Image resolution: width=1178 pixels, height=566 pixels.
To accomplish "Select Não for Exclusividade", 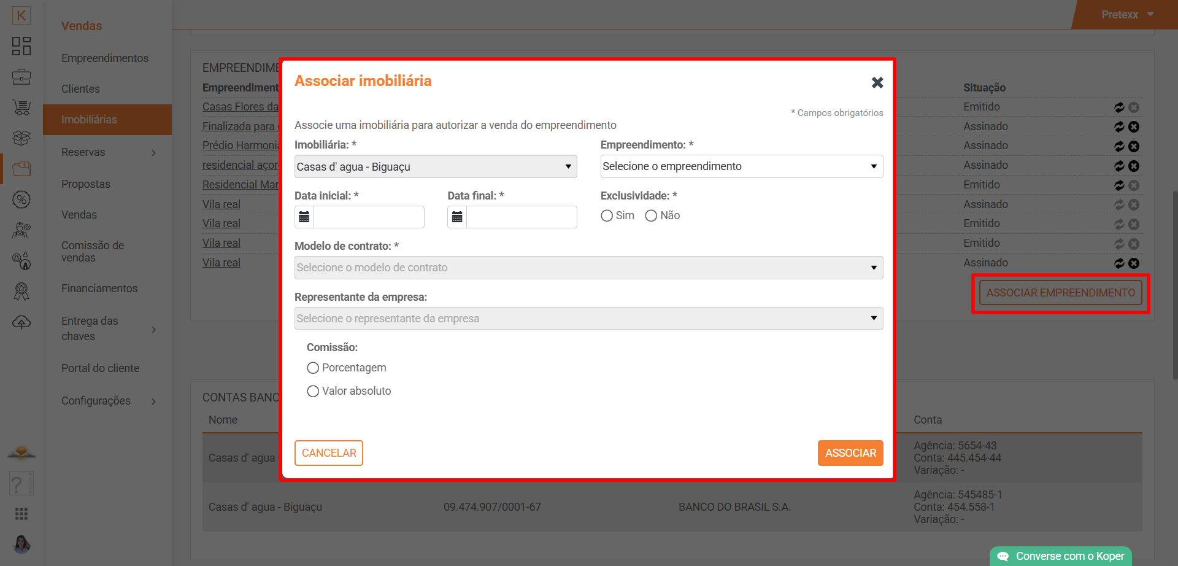I will click(x=651, y=216).
